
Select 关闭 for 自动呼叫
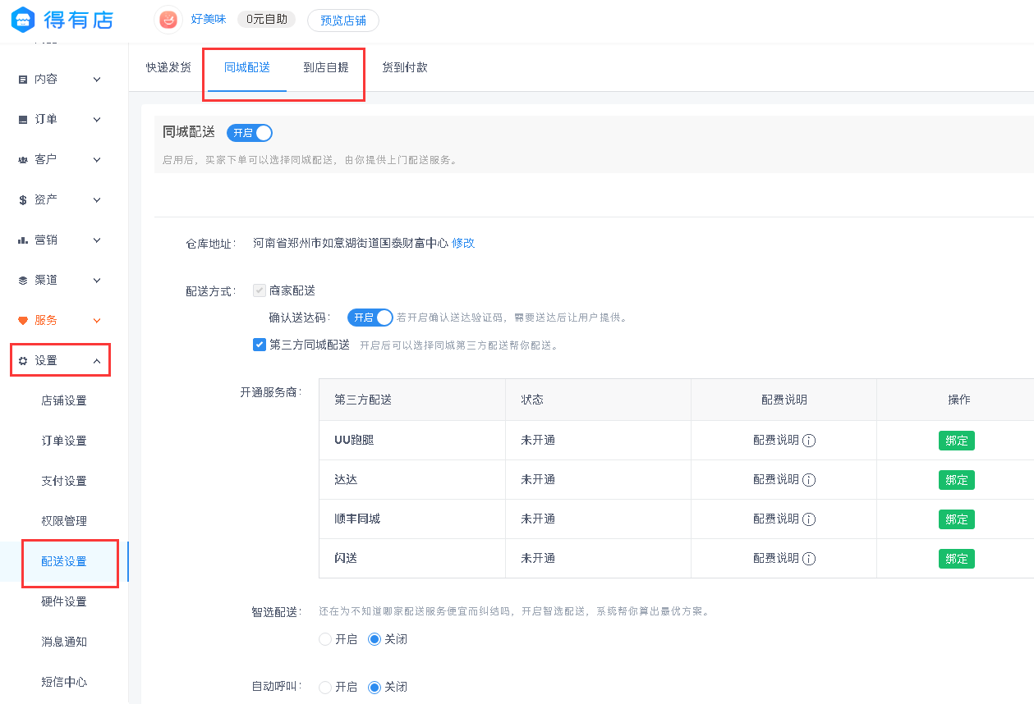click(375, 687)
